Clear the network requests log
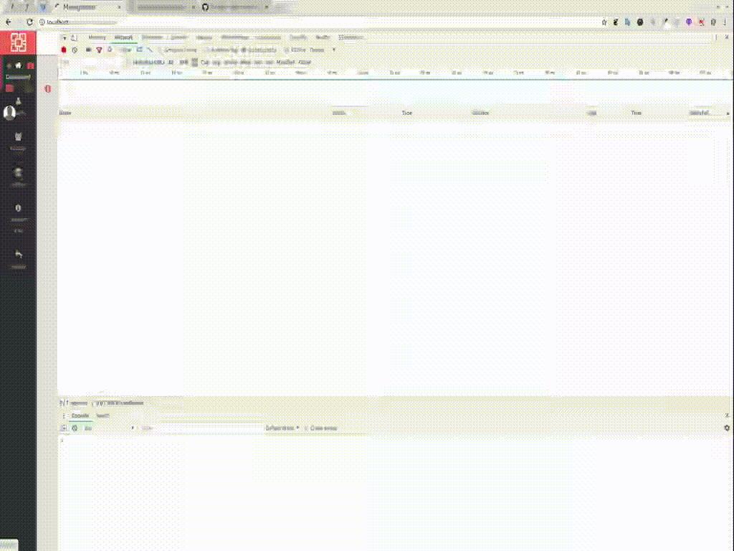 click(x=75, y=50)
